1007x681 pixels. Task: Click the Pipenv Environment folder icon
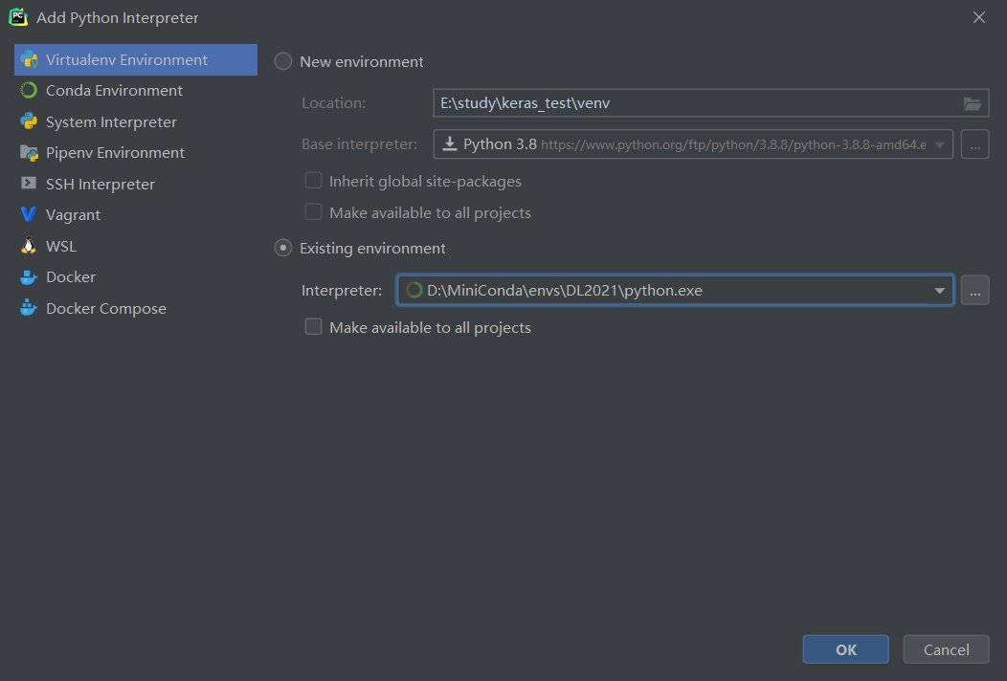(29, 153)
